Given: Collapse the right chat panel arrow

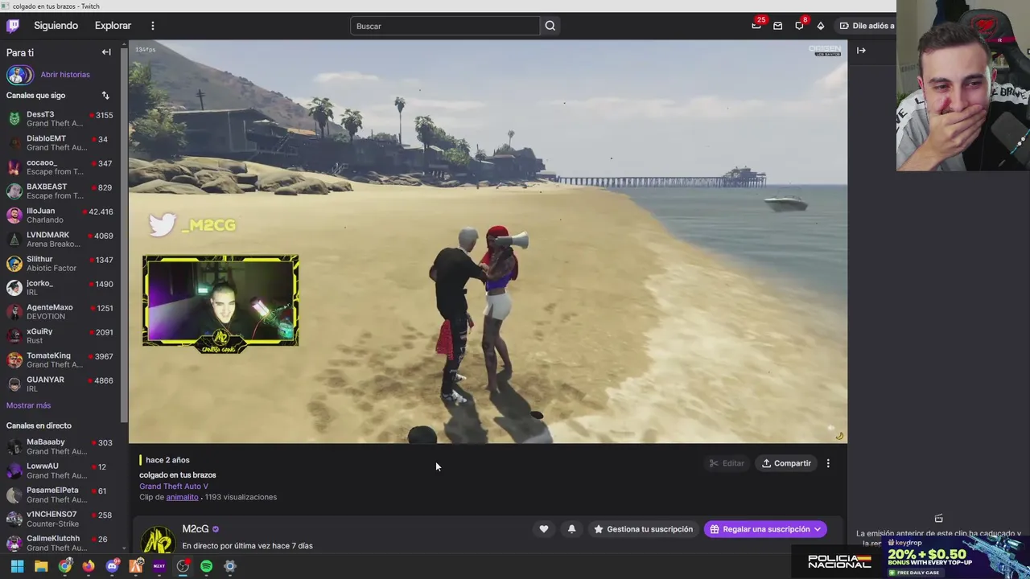Looking at the screenshot, I should tap(861, 51).
